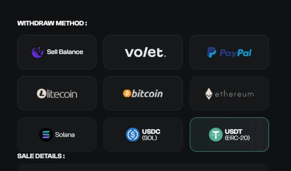Image resolution: width=291 pixels, height=171 pixels.
Task: Click the highlighted USDT (ERC-20) label
Action: 237,135
